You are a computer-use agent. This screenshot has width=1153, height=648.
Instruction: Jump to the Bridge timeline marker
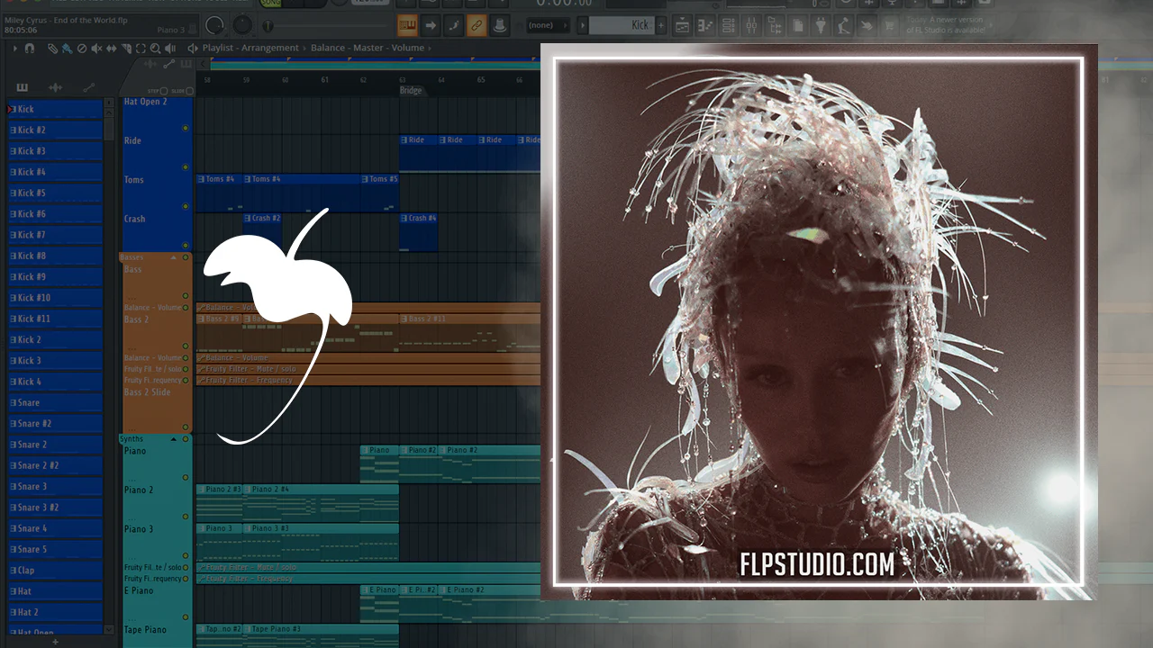[411, 91]
